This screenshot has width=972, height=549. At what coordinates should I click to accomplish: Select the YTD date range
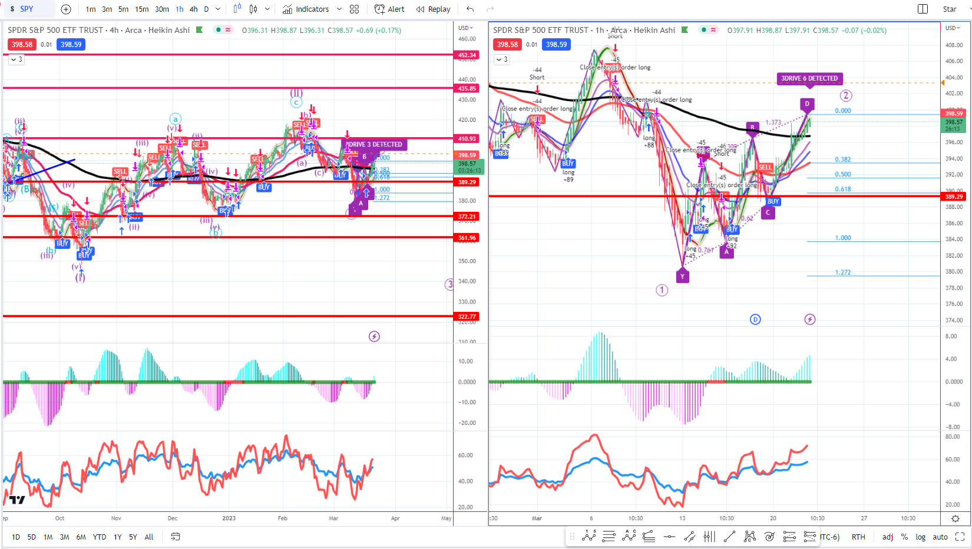point(100,537)
